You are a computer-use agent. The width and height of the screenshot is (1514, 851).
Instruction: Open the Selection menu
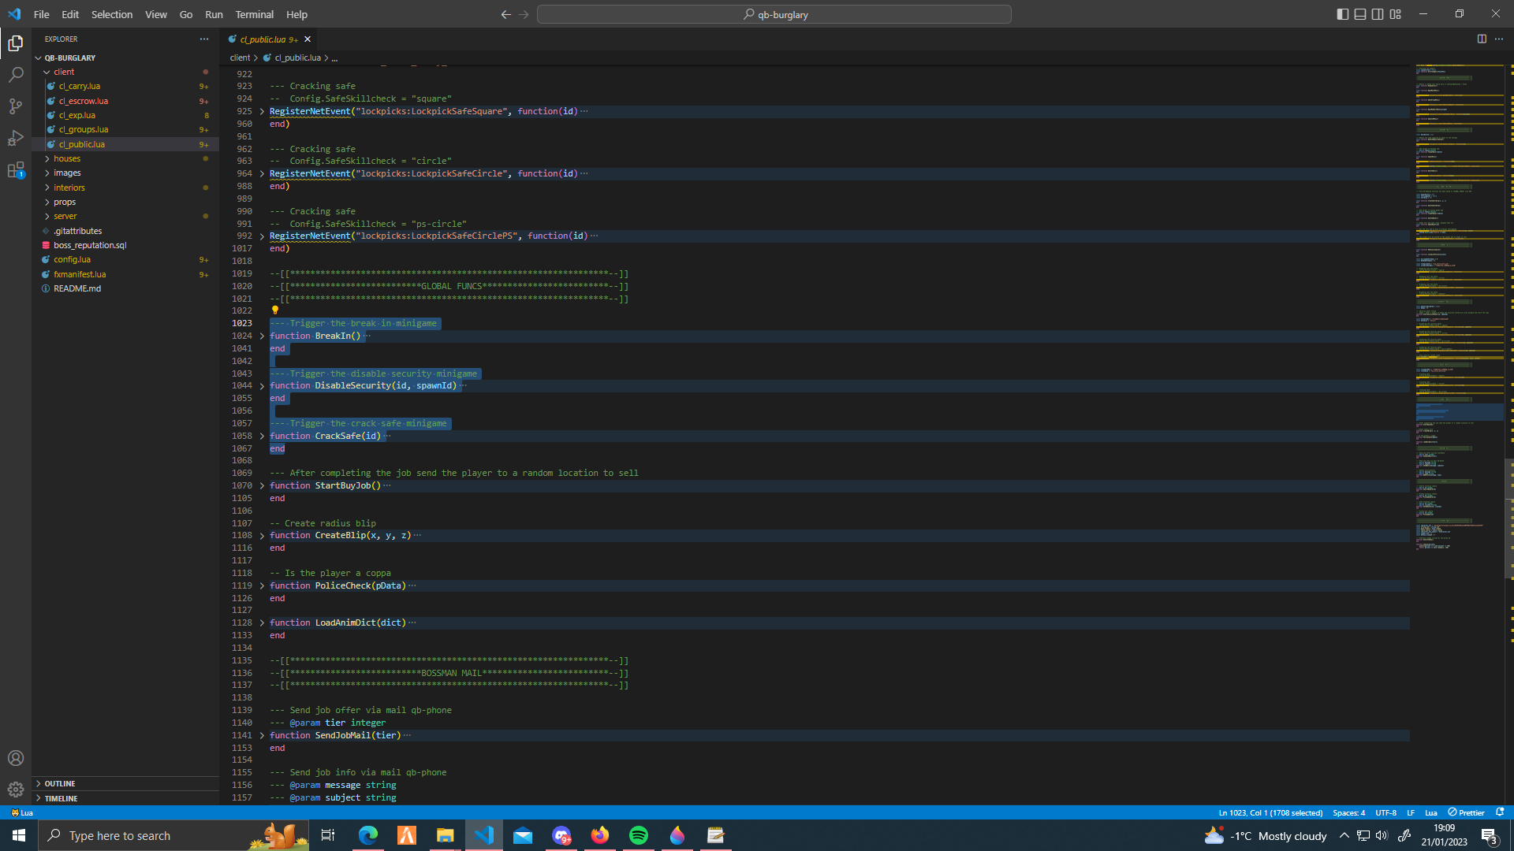click(x=112, y=14)
